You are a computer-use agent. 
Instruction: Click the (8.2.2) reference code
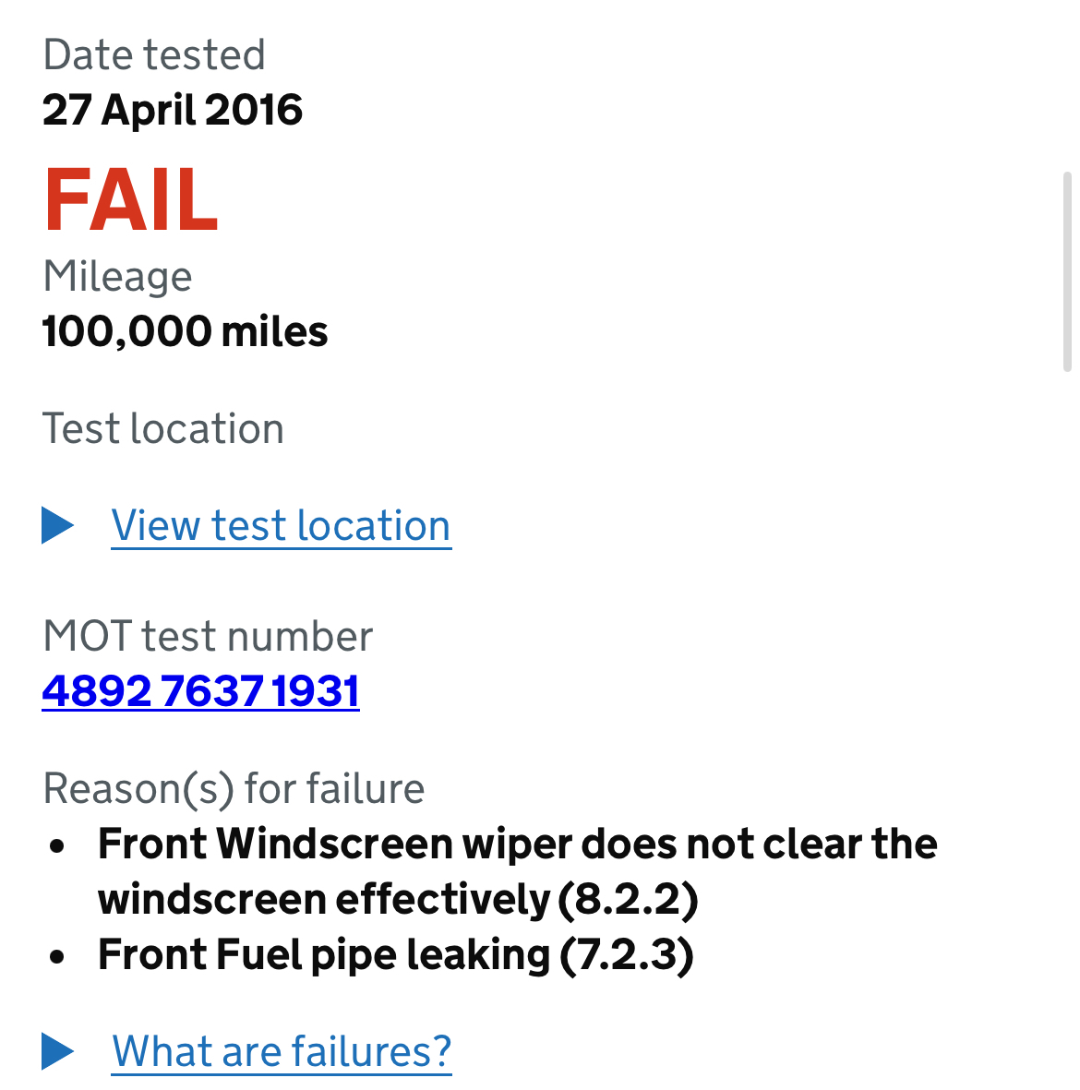[x=629, y=900]
